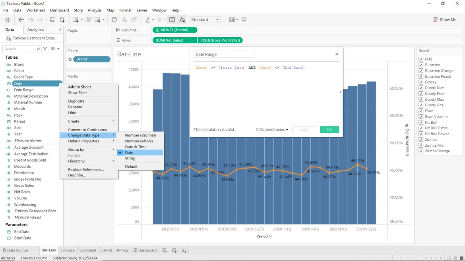Click the Date Range calculation name field
Screen dimensions: 465x261
(x=224, y=54)
